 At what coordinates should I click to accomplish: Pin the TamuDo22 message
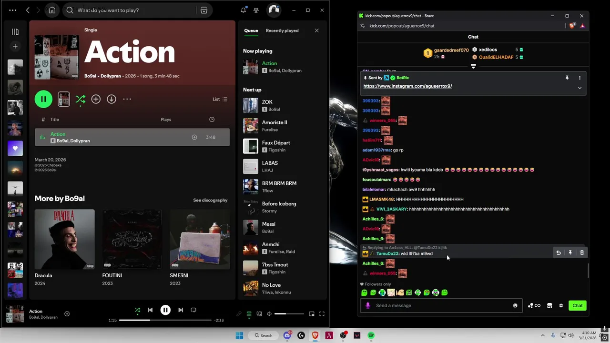coord(570,252)
